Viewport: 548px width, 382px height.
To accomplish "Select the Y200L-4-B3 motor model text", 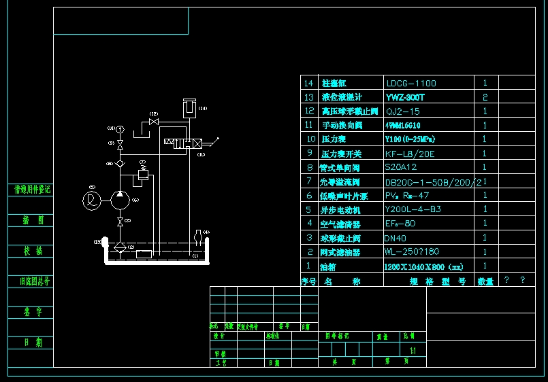I will coord(413,209).
